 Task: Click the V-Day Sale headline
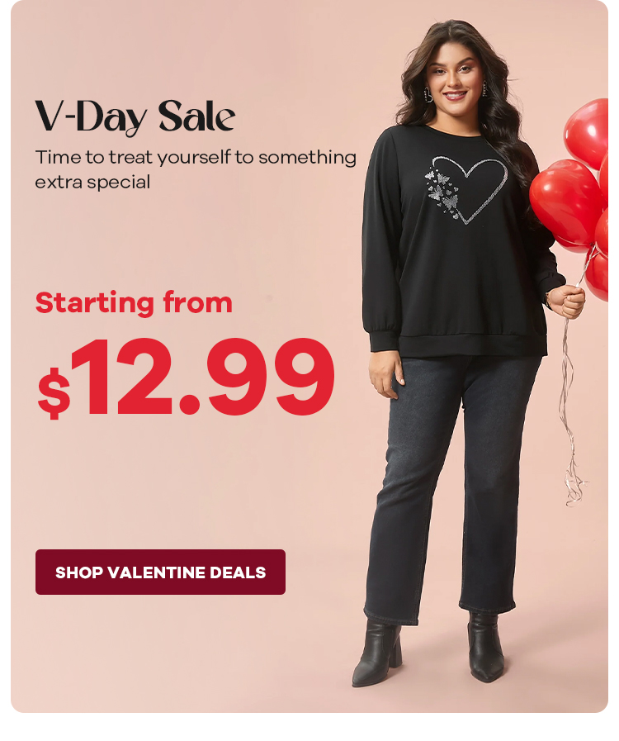tap(135, 116)
